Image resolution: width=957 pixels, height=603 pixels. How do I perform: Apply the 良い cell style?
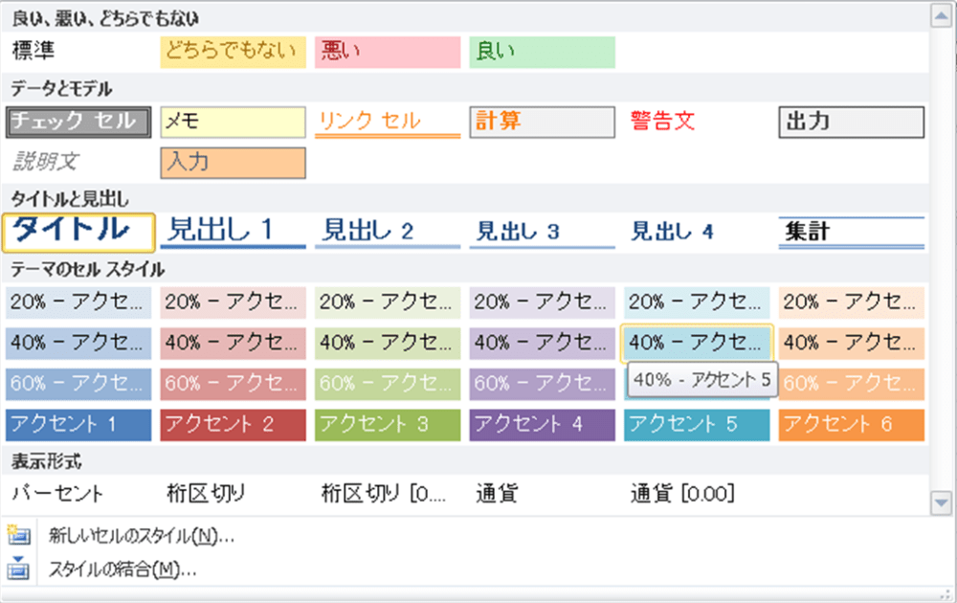(542, 52)
